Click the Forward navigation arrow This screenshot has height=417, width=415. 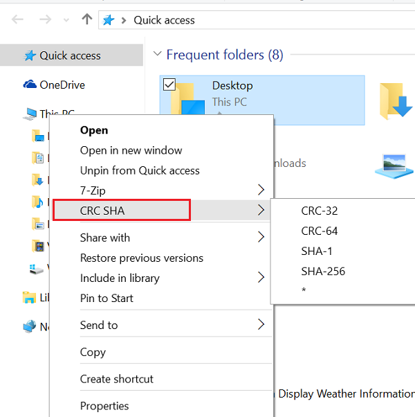pyautogui.click(x=45, y=19)
